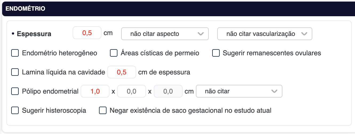Open the 'não citar aspecto' dropdown
Screen dimensions: 355x134
(x=165, y=34)
